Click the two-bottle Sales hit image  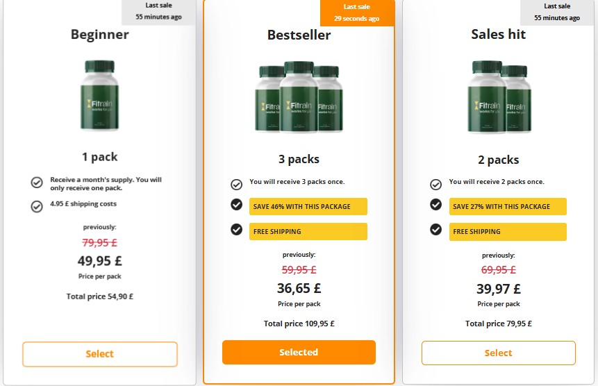pos(498,96)
